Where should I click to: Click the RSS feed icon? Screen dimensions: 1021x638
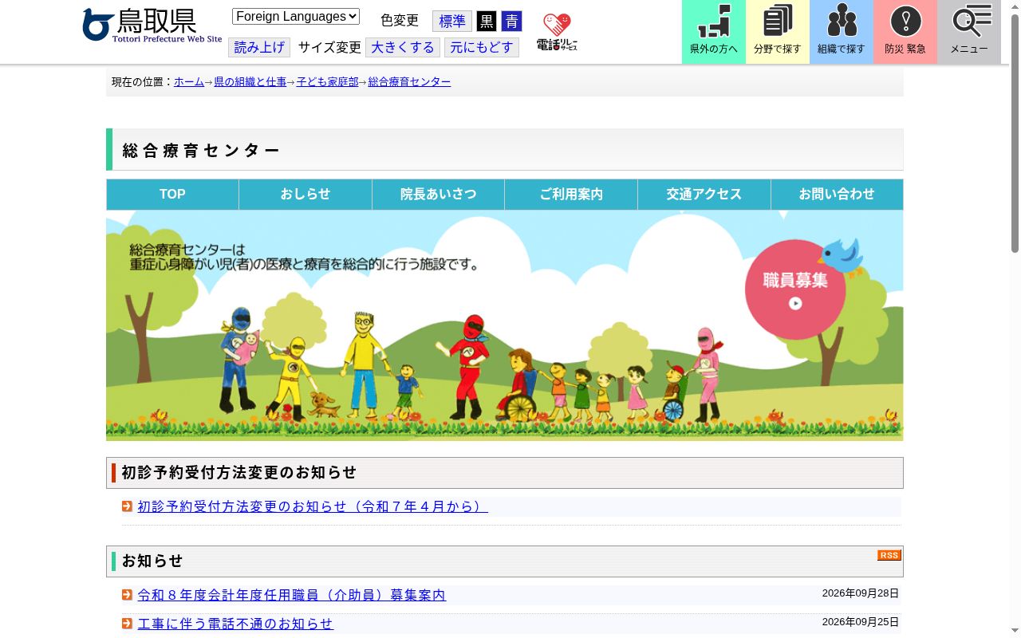pyautogui.click(x=889, y=555)
